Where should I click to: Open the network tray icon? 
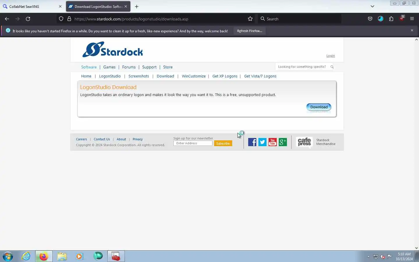click(x=376, y=257)
